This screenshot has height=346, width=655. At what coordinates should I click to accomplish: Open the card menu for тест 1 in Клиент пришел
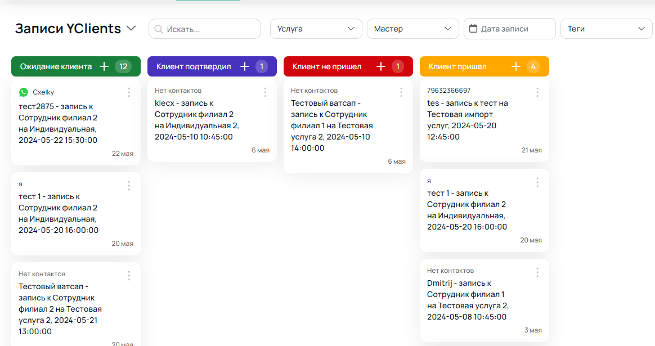(537, 182)
